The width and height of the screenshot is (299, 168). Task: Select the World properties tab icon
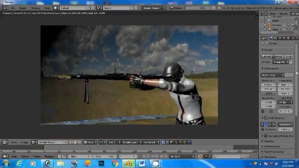coord(284,38)
